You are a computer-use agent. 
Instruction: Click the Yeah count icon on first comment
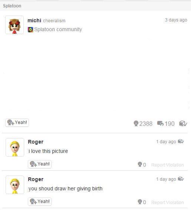tap(140, 164)
